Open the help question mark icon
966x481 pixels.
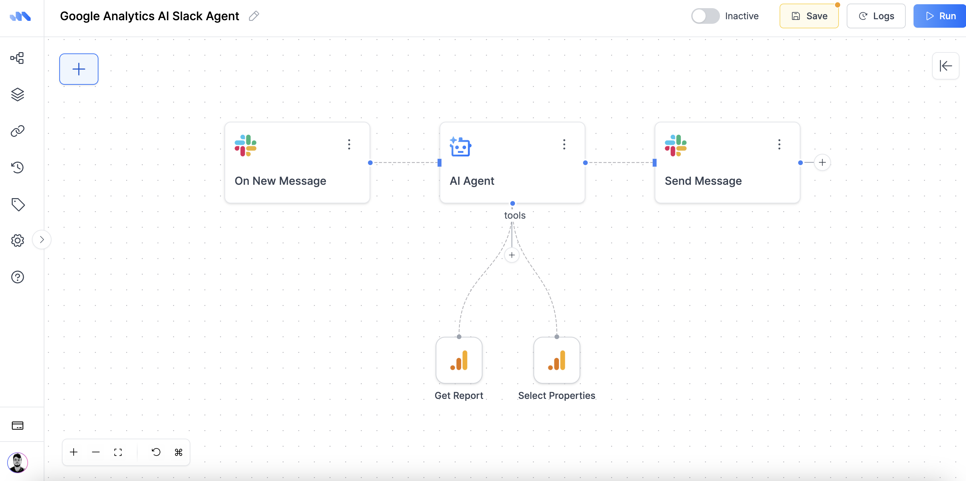point(17,277)
